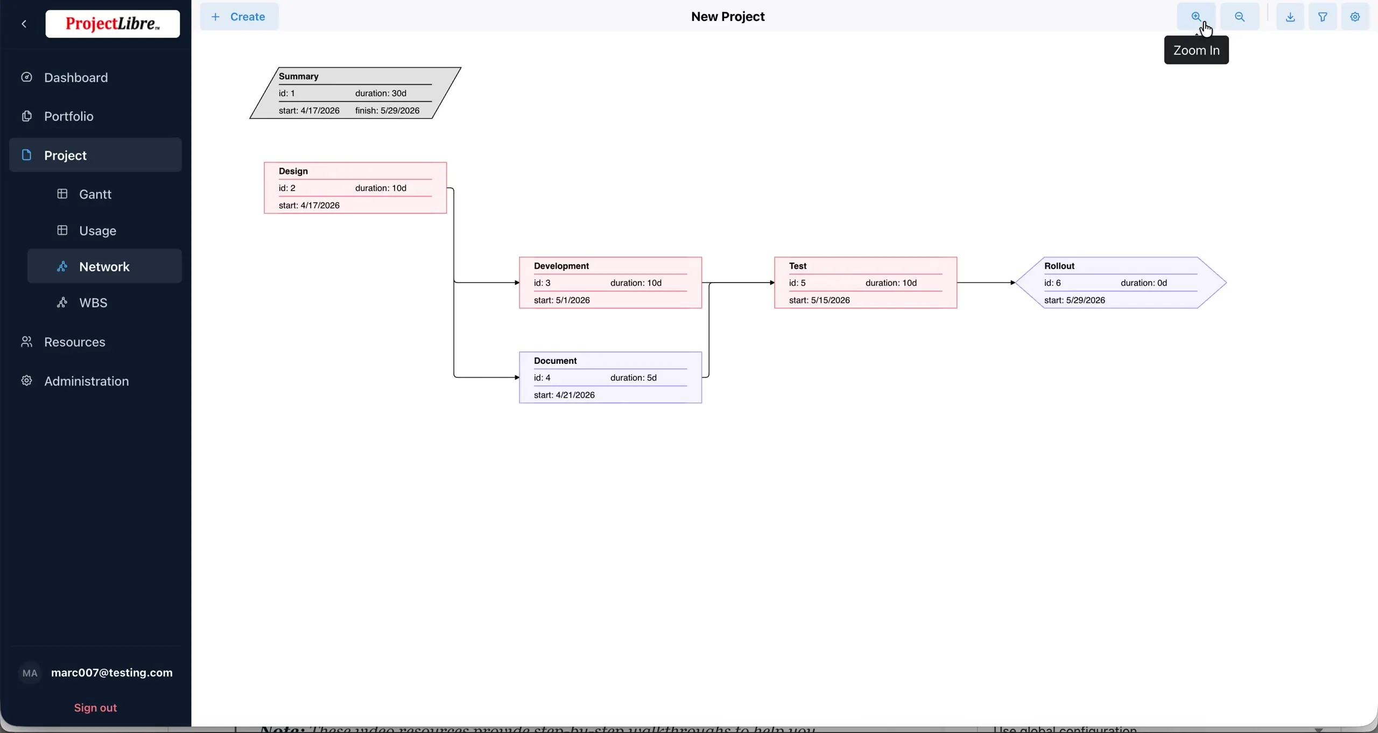Click the Dashboard gauge icon
The width and height of the screenshot is (1378, 733).
click(26, 77)
